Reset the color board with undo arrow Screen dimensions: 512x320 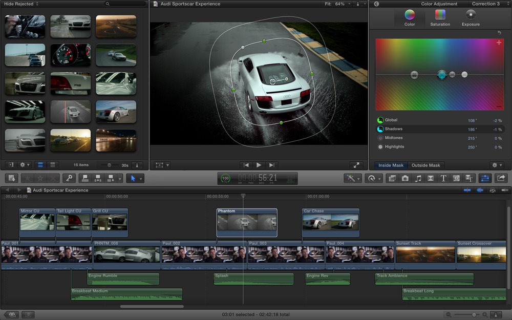[499, 33]
